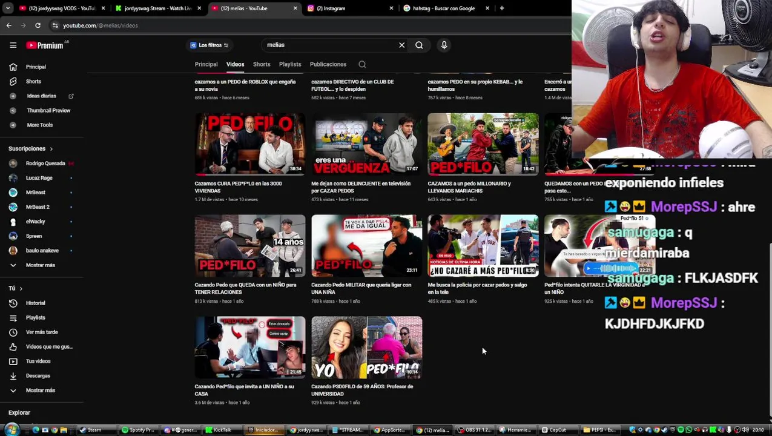Open title Me dejan como DELINCUENTE en televisión
This screenshot has height=436, width=772.
361,187
